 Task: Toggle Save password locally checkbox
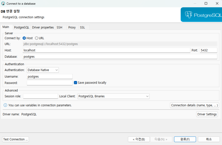tap(76, 83)
